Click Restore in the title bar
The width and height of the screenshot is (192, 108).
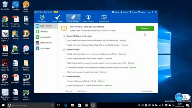(x=124, y=12)
